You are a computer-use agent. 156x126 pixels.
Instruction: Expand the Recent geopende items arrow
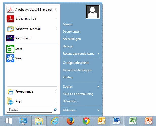[99, 54]
